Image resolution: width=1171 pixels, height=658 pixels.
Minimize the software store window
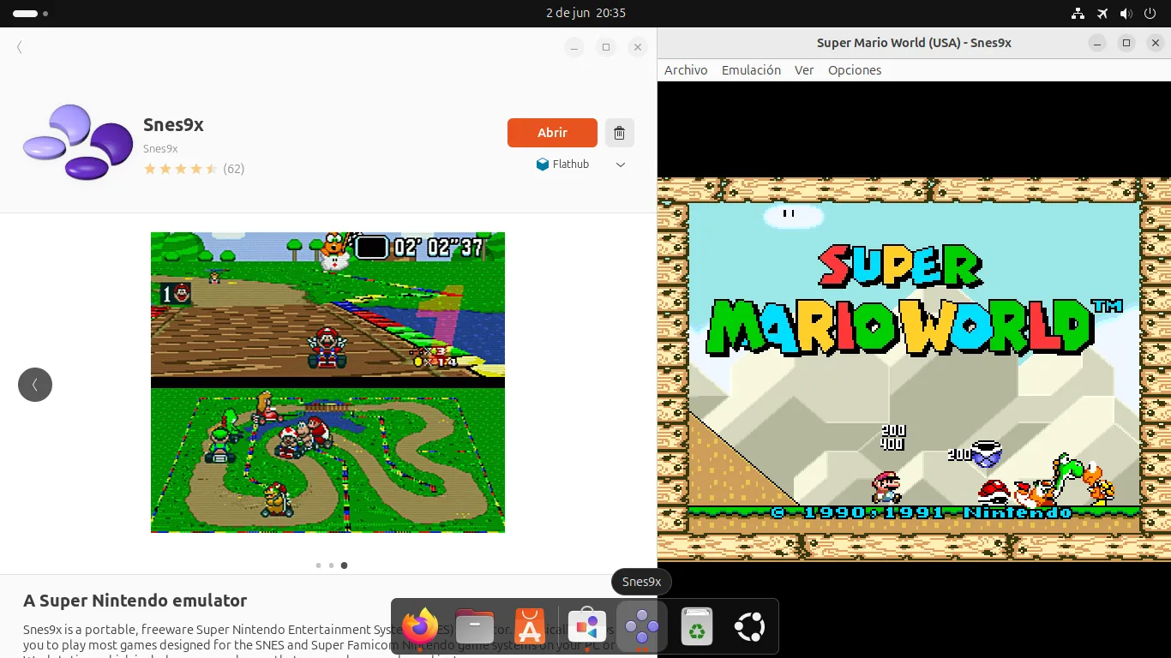574,47
